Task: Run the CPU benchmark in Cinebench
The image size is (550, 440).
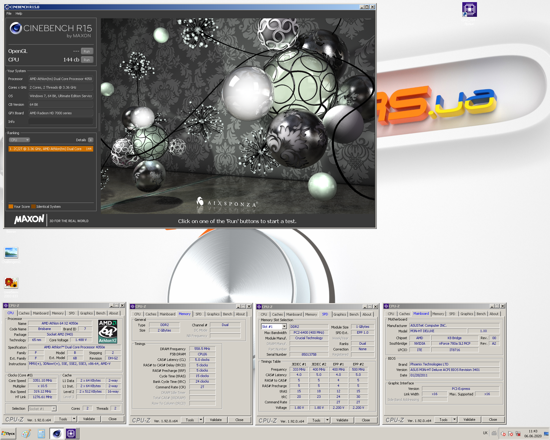Action: click(x=87, y=60)
